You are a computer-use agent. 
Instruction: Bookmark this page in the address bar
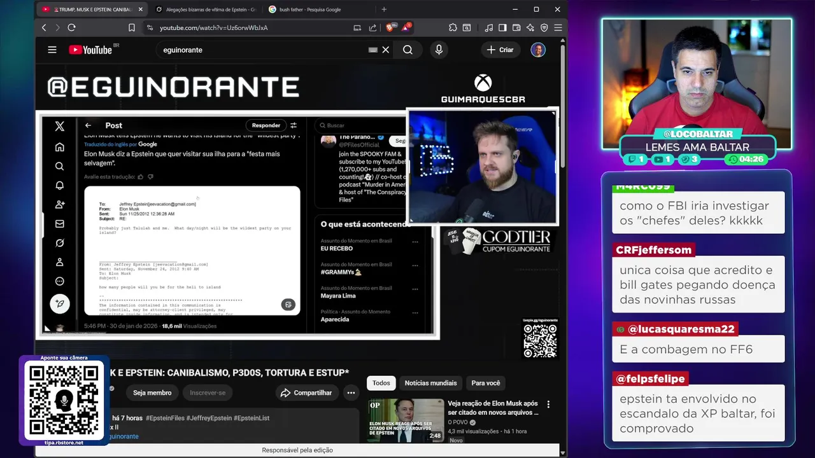click(x=132, y=27)
